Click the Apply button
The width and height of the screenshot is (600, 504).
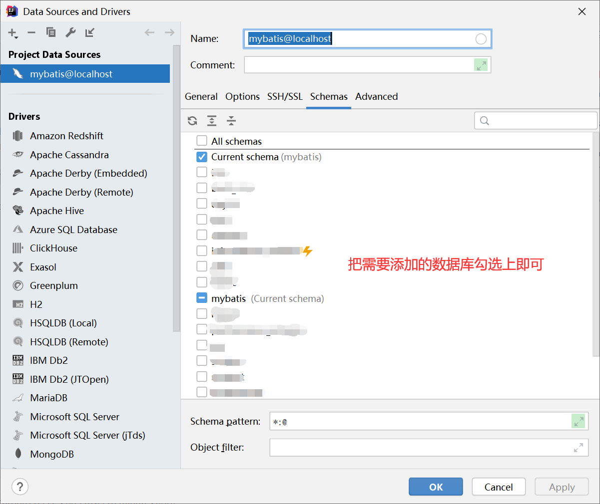click(562, 487)
